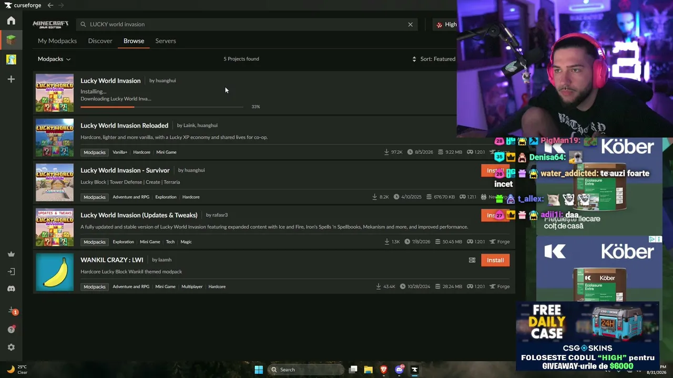The width and height of the screenshot is (673, 378).
Task: Open CurseForge from the taskbar
Action: coord(414,370)
